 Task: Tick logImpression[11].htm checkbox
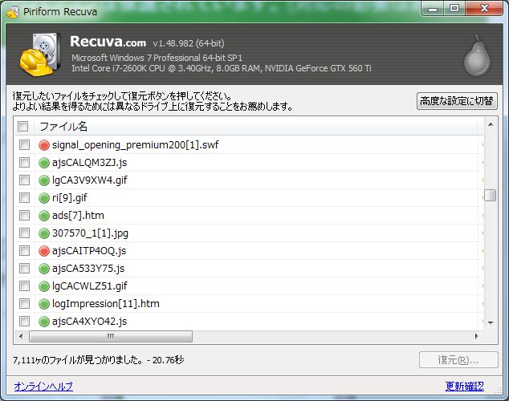[x=24, y=303]
